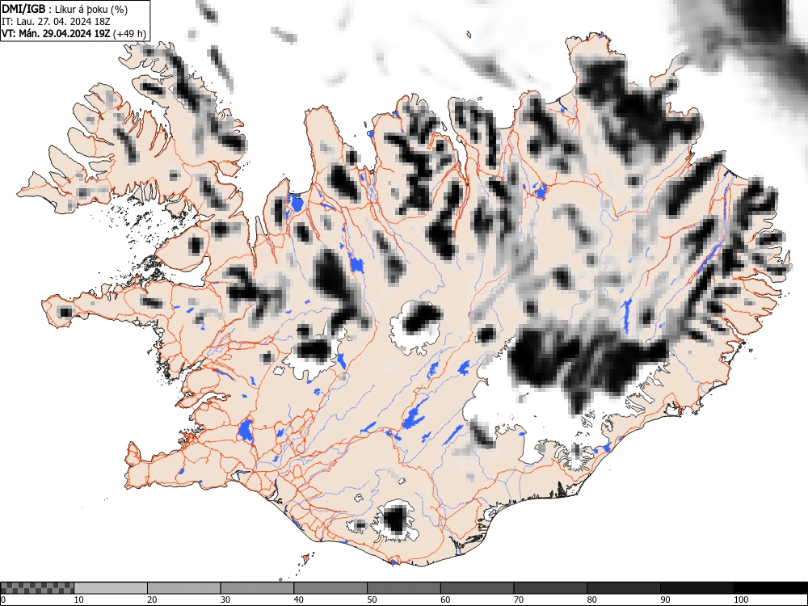
Task: Select the checkered 0–10 legend swatch
Action: click(37, 588)
